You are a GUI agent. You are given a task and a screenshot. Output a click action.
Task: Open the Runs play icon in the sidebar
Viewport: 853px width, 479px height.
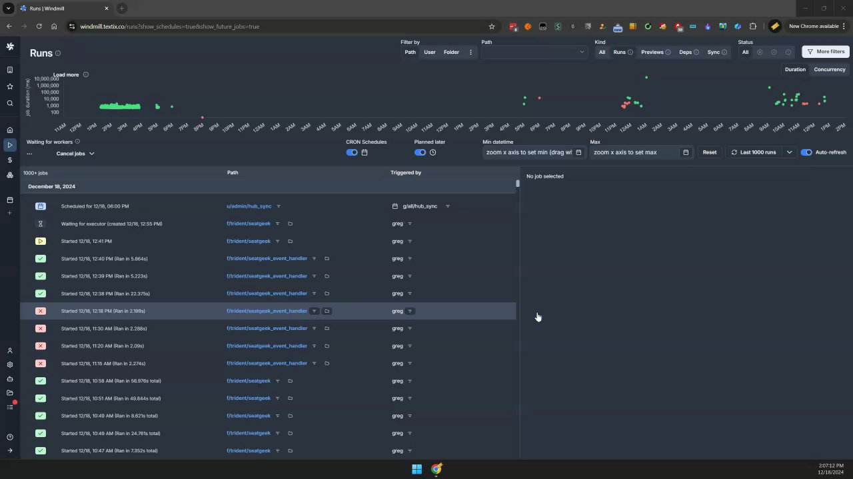tap(10, 145)
